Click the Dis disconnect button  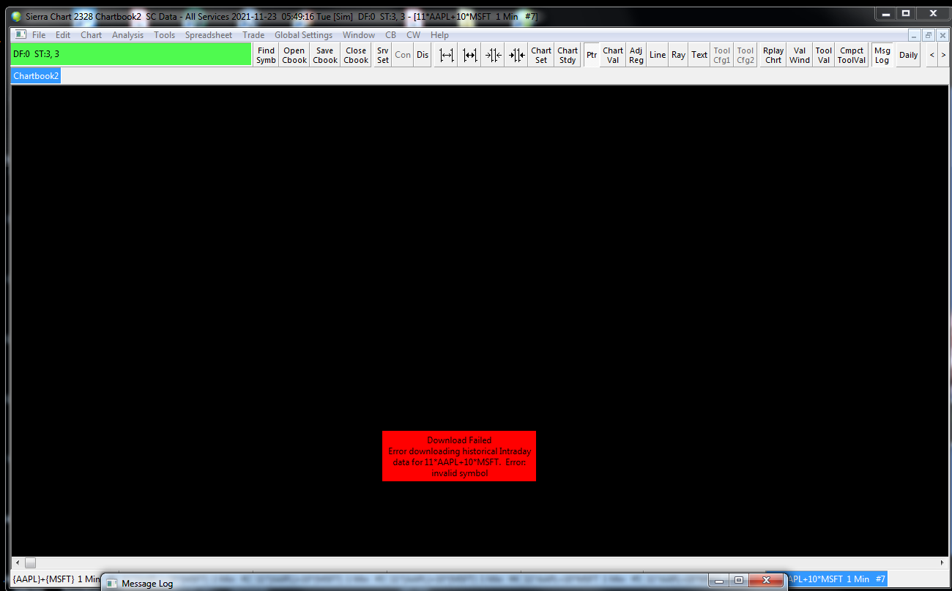coord(423,55)
